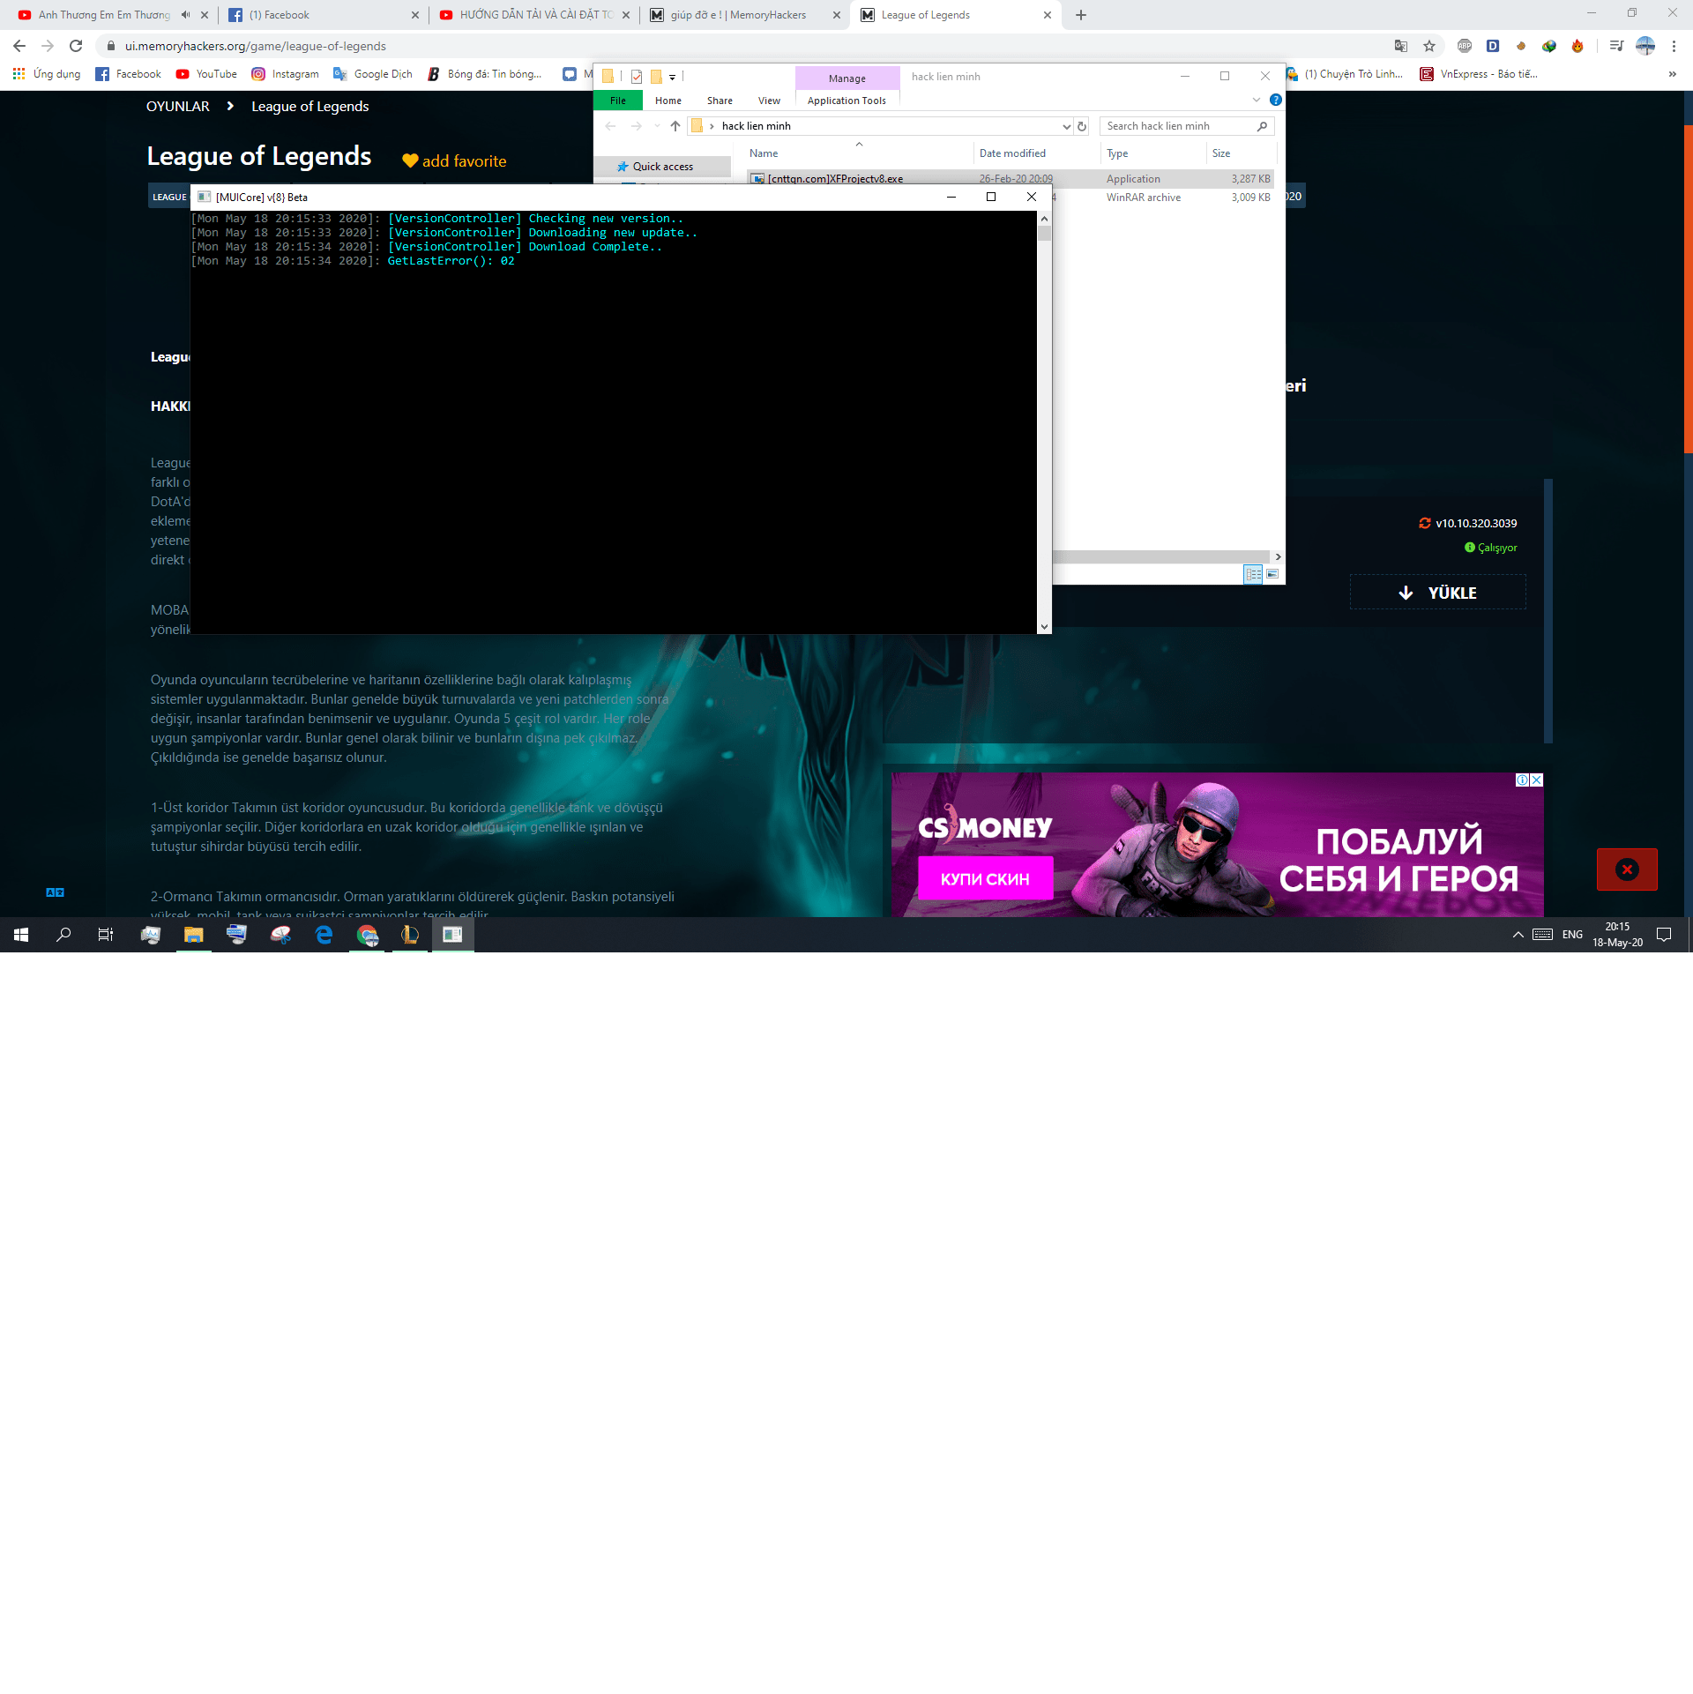Open Chrome three-dot menu
Screen dimensions: 1693x1694
click(1674, 46)
